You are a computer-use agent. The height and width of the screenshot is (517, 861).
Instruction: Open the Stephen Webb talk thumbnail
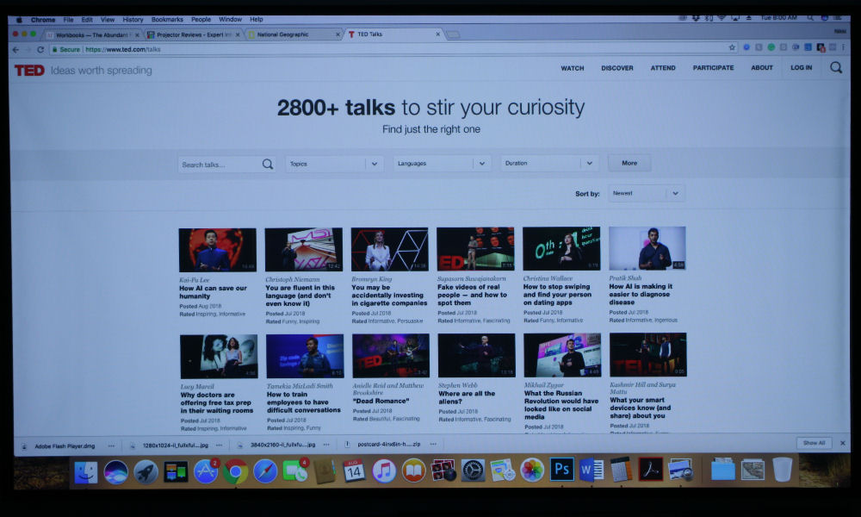(x=477, y=356)
